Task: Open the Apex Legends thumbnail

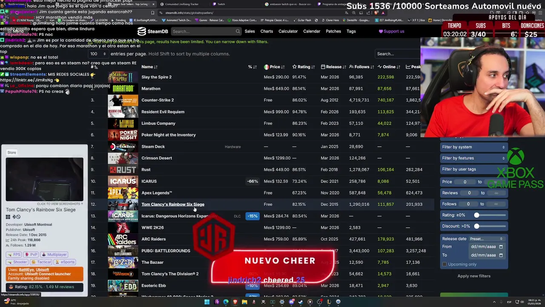Action: click(123, 193)
